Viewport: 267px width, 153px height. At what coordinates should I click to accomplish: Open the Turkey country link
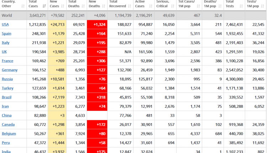(7, 88)
